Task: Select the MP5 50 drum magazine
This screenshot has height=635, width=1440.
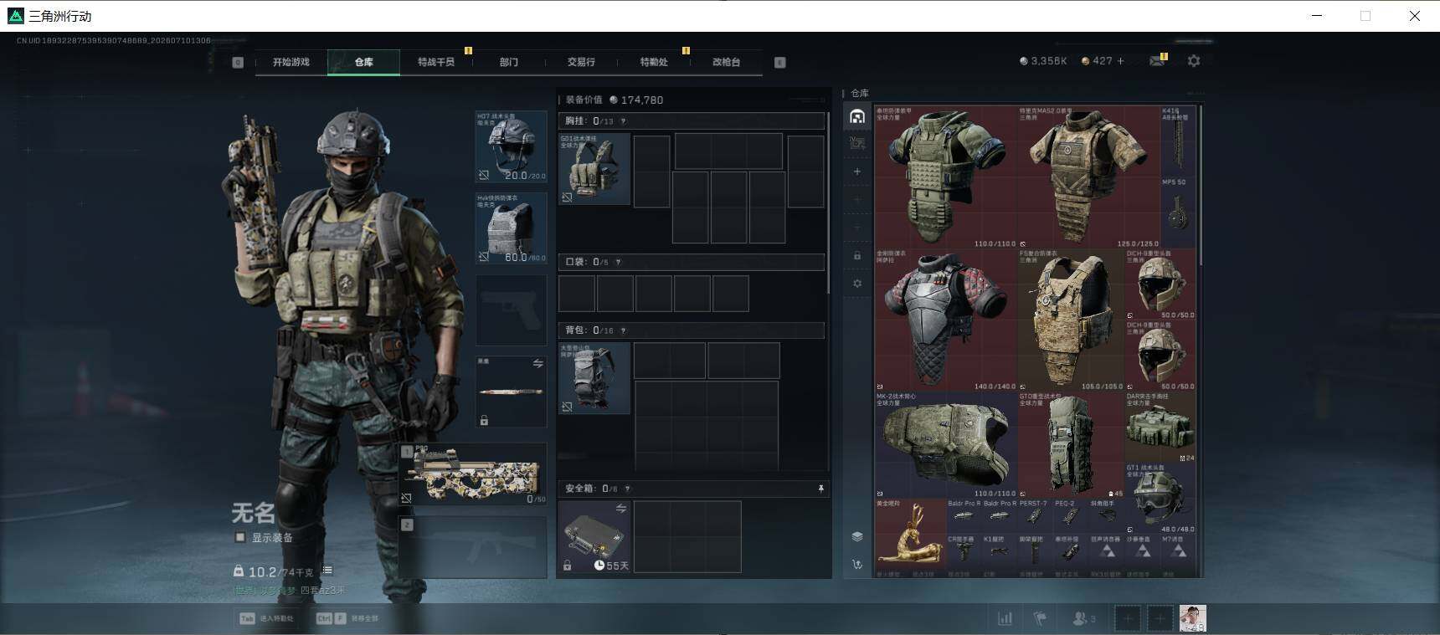Action: (1179, 213)
